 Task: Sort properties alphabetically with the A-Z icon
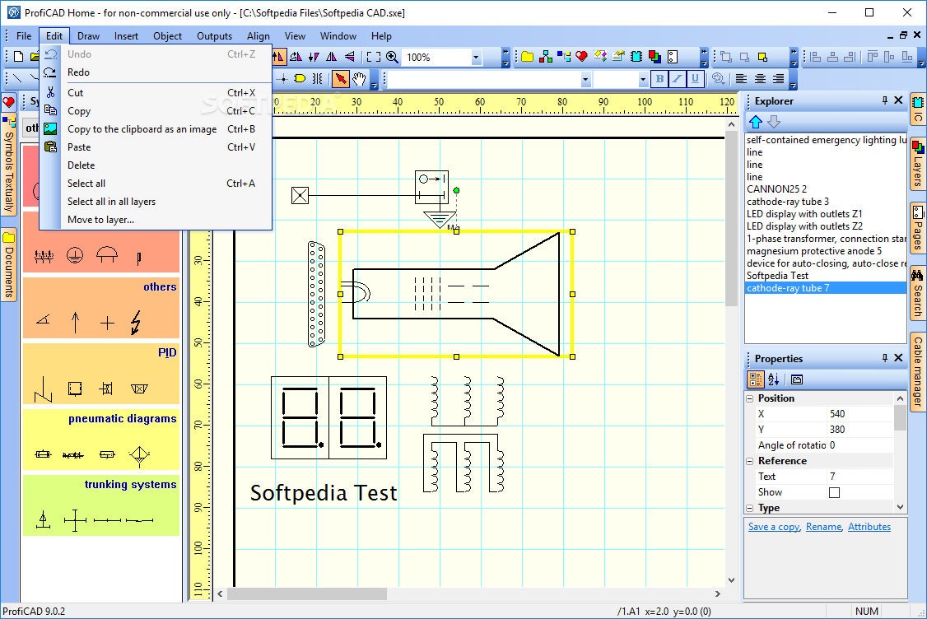click(773, 379)
